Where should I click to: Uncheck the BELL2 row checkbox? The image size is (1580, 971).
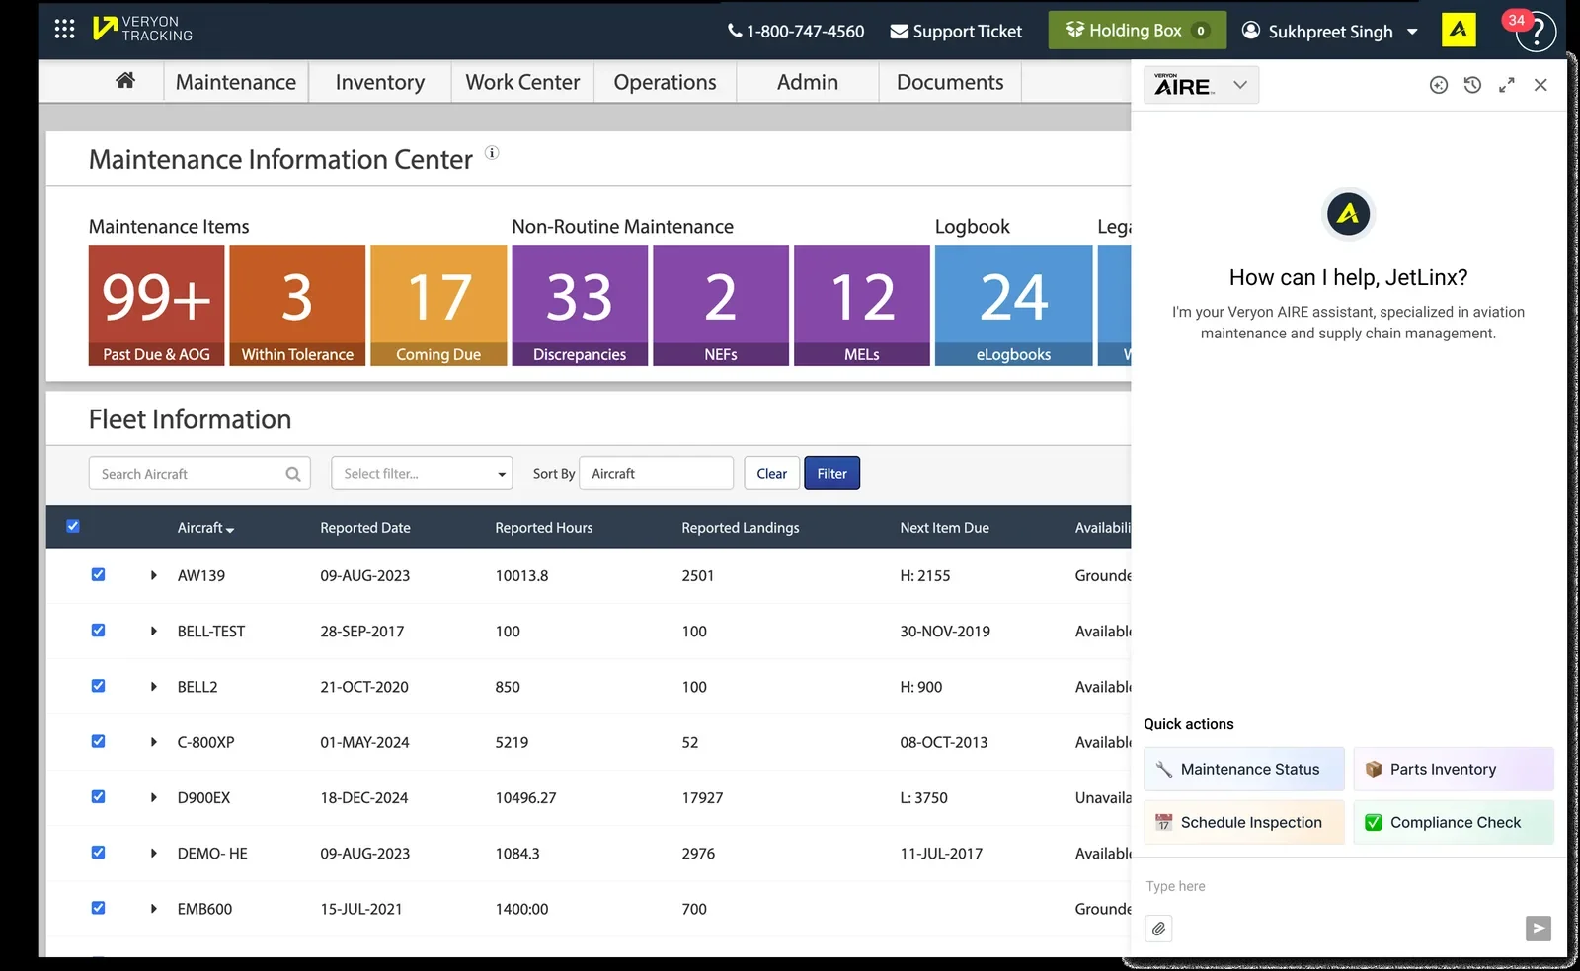pyautogui.click(x=98, y=685)
